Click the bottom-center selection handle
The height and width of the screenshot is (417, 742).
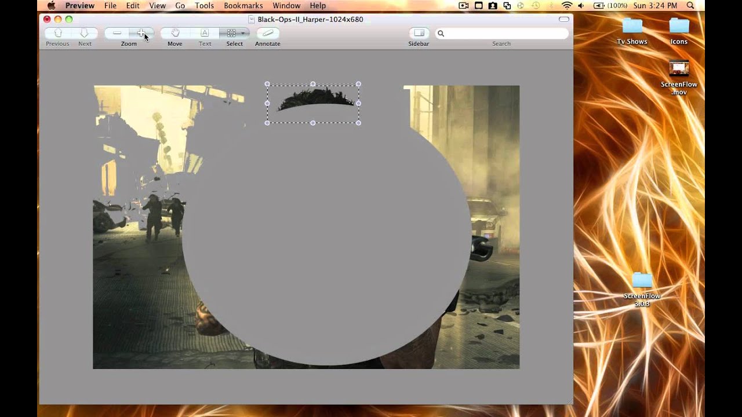point(313,123)
